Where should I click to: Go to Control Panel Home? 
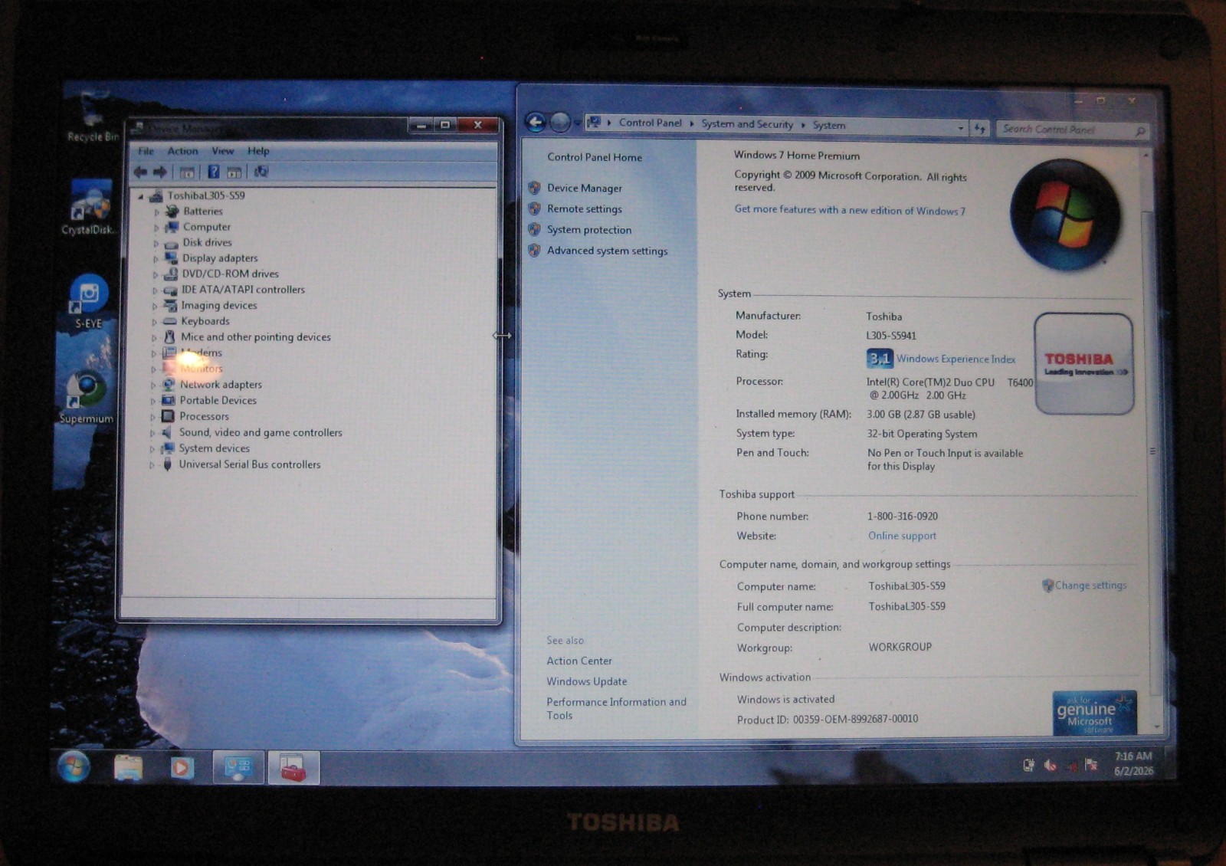click(x=595, y=157)
